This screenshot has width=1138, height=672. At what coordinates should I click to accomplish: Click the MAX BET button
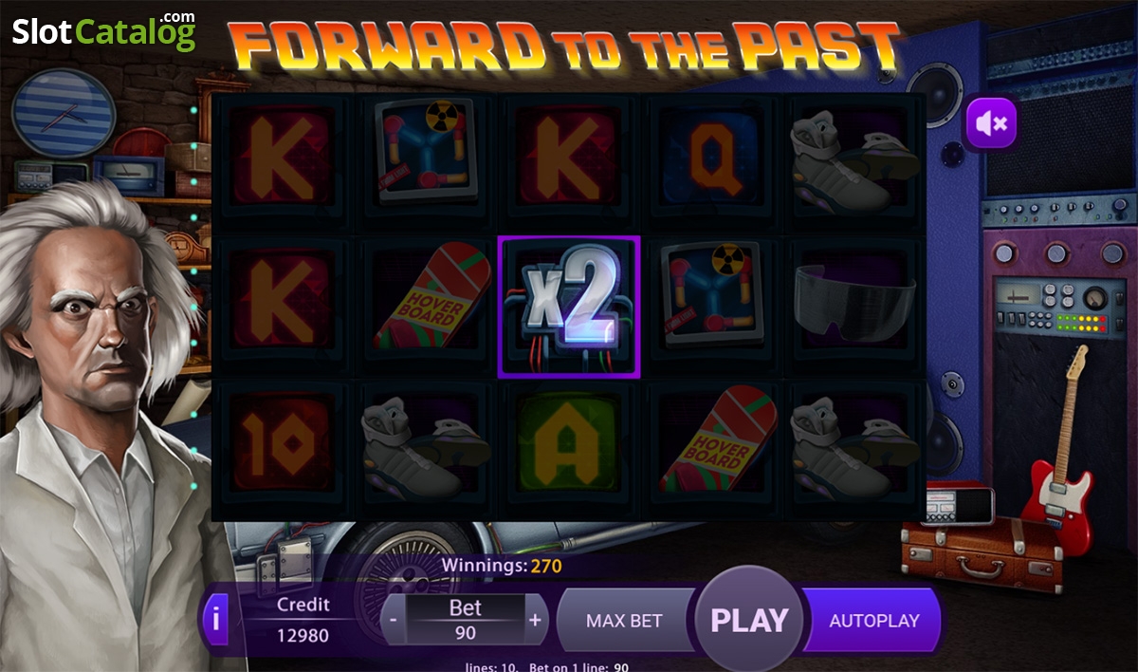[624, 621]
